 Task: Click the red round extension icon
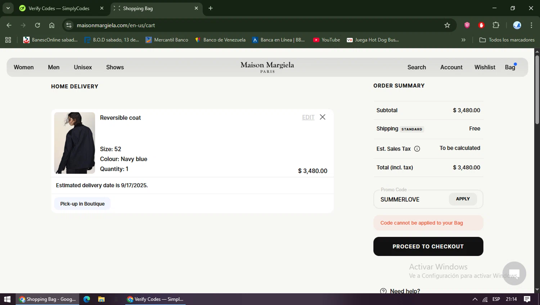(x=481, y=25)
